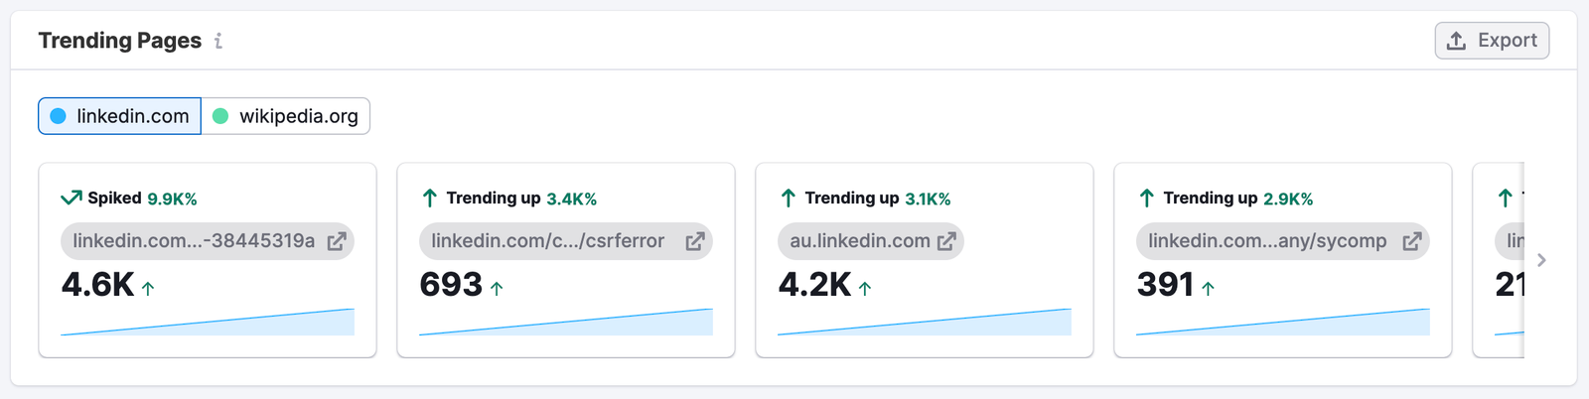Click the upward arrow icon beside Trending up 3.1K%
Screen dimensions: 1589x399
pos(789,198)
